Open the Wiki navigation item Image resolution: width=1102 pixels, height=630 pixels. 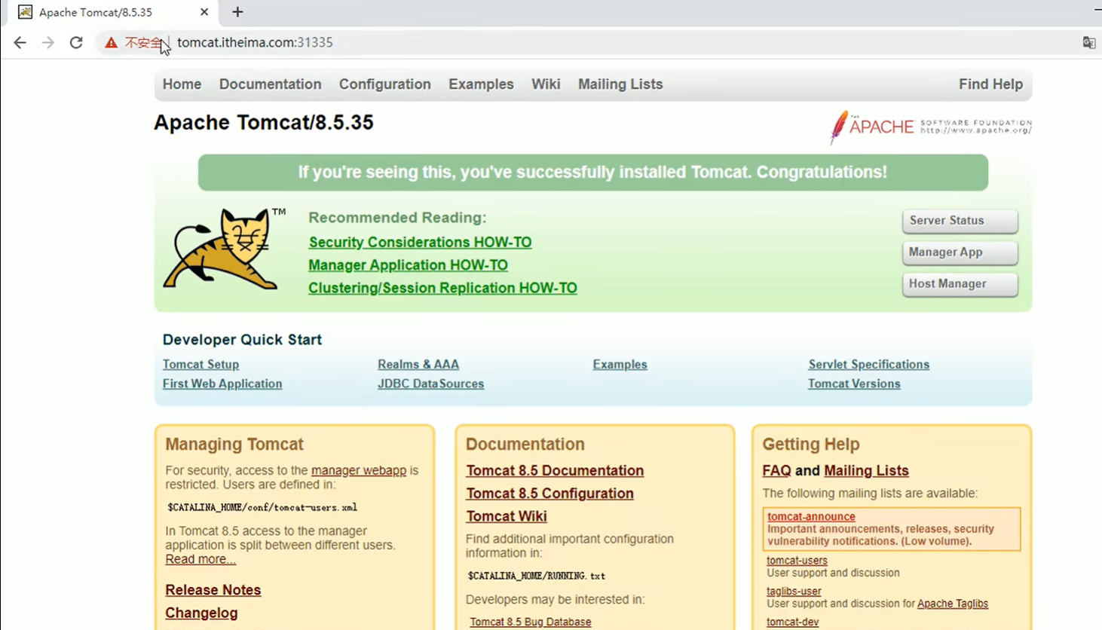tap(546, 84)
